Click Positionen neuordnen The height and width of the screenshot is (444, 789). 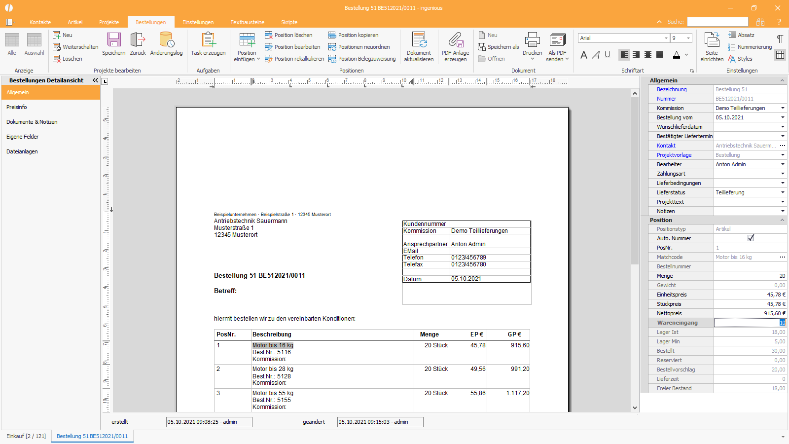[x=359, y=47]
